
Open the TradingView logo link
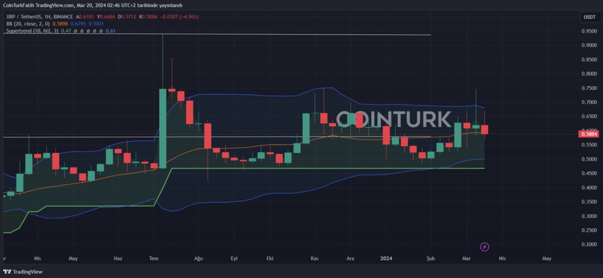[x=23, y=272]
